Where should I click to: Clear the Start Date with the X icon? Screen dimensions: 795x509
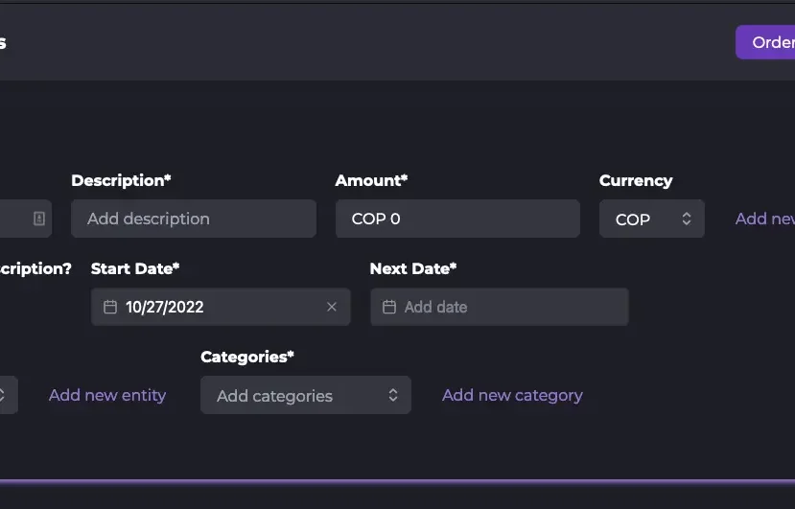tap(332, 307)
